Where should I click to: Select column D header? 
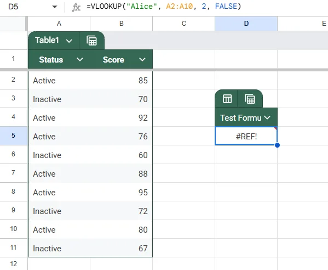pyautogui.click(x=246, y=24)
